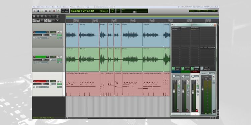The height and width of the screenshot is (125, 251).
Task: Click the MASTER volume fader in mixer
Action: 202,88
